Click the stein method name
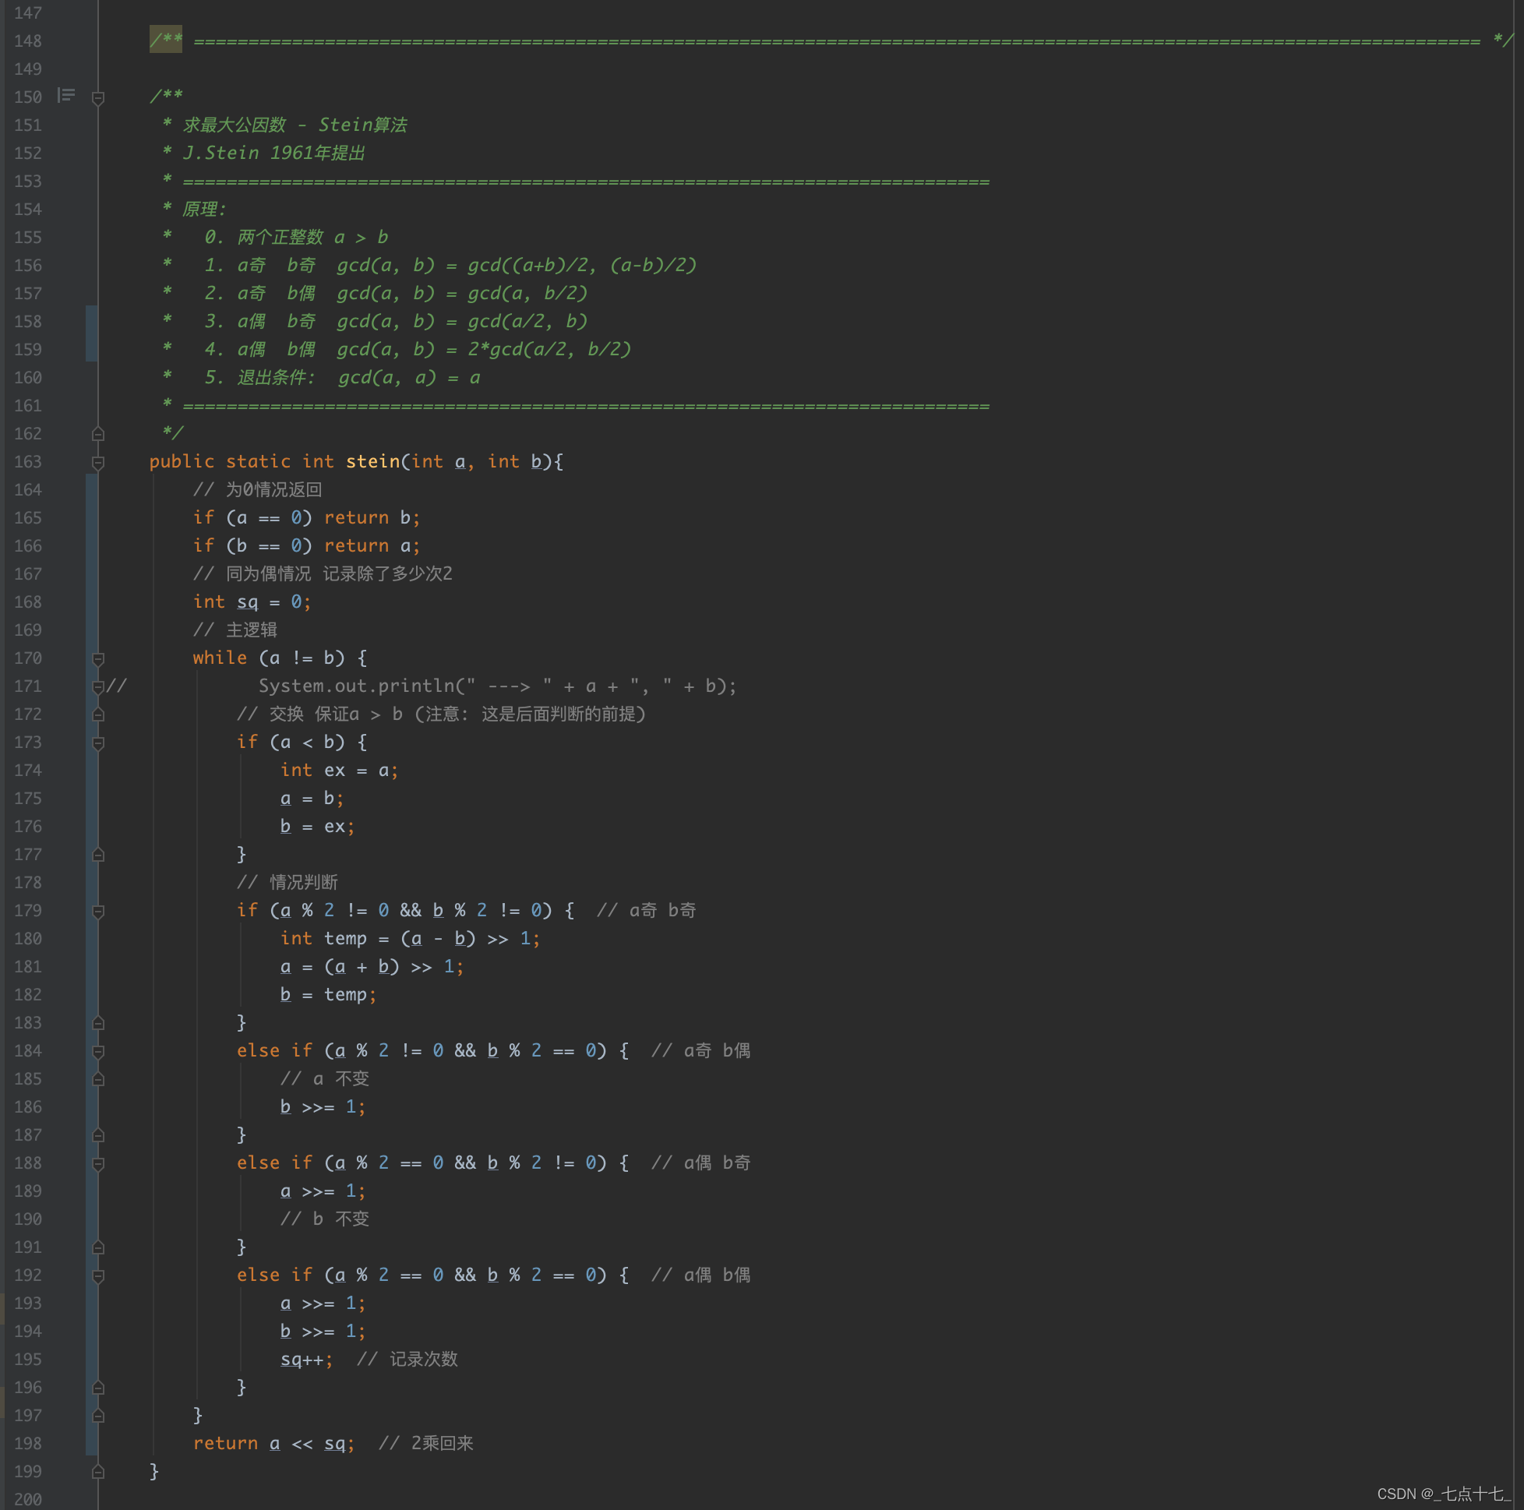The image size is (1524, 1510). (x=372, y=461)
